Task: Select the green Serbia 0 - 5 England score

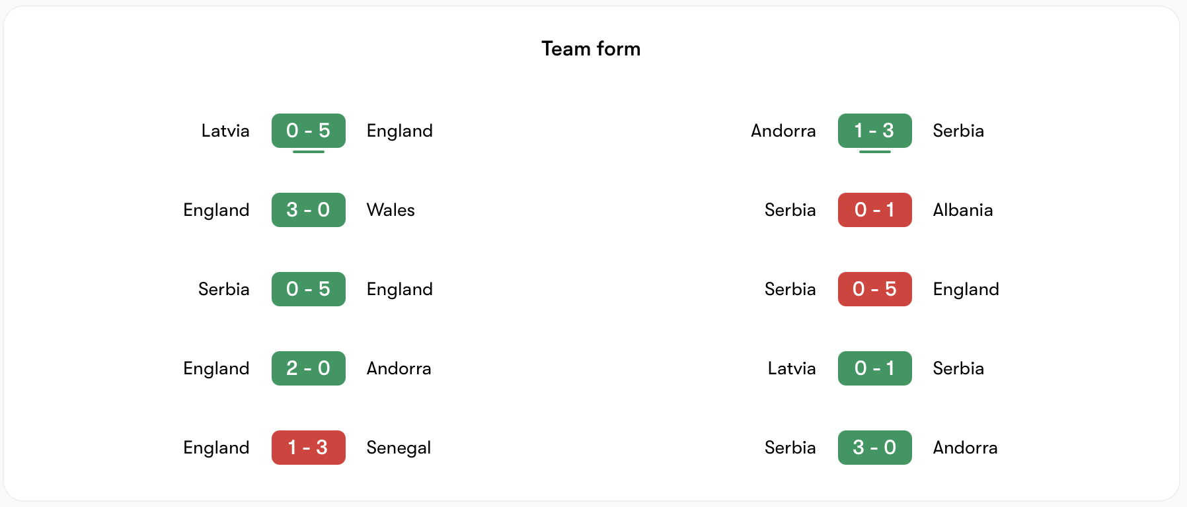Action: [308, 289]
